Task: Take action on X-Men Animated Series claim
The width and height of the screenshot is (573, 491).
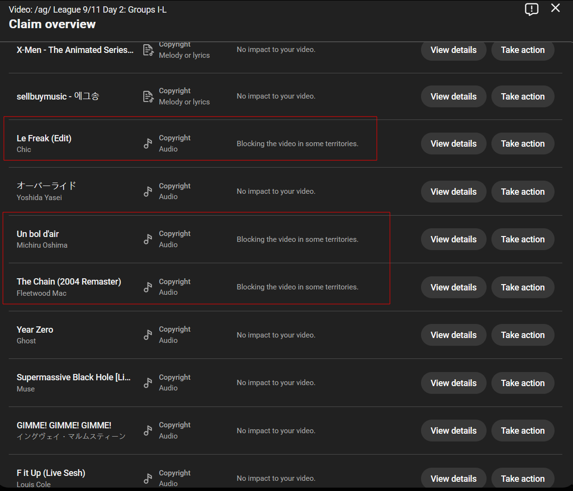Action: click(x=522, y=50)
